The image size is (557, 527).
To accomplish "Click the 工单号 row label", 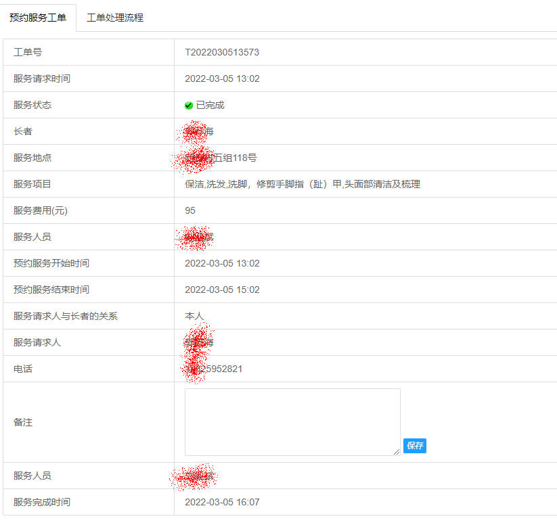I will coord(28,52).
